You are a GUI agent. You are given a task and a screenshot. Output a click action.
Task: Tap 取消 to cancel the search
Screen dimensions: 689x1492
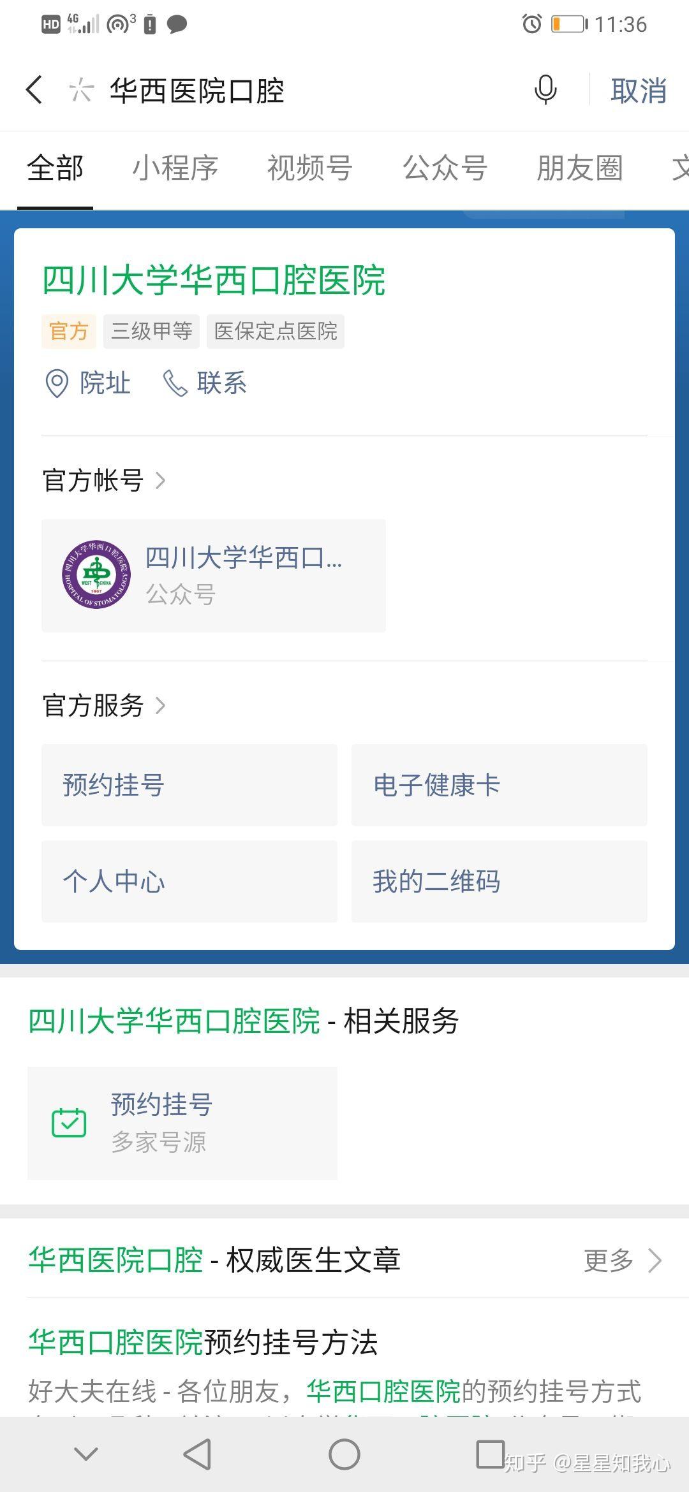pos(638,91)
